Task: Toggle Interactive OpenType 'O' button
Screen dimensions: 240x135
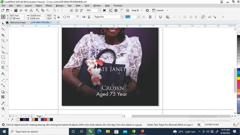Action: click(203, 17)
